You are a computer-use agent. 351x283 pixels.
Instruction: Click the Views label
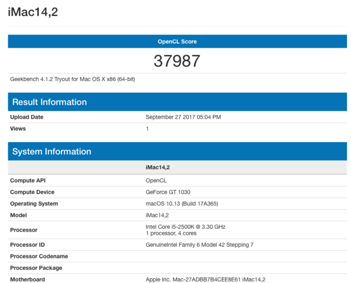18,129
